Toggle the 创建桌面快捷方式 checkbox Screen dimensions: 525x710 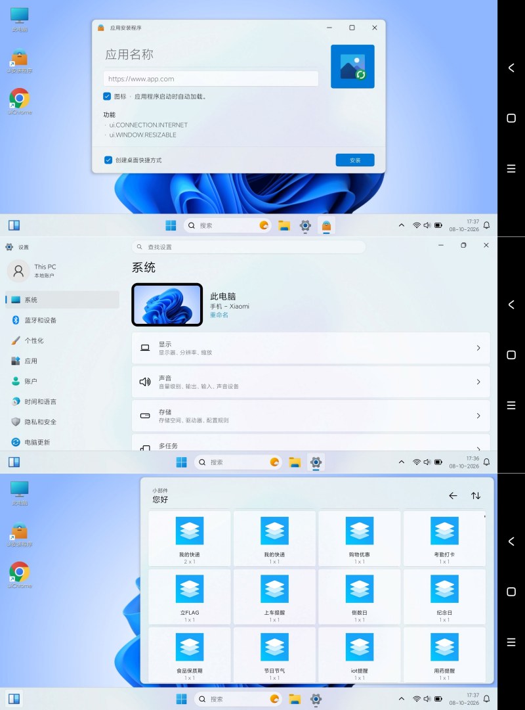click(x=108, y=160)
